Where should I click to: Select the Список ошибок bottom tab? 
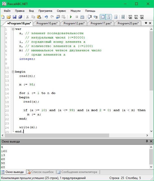(41, 172)
